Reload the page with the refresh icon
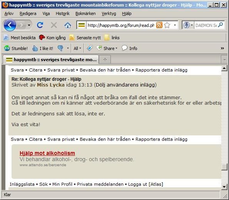 tap(40, 25)
